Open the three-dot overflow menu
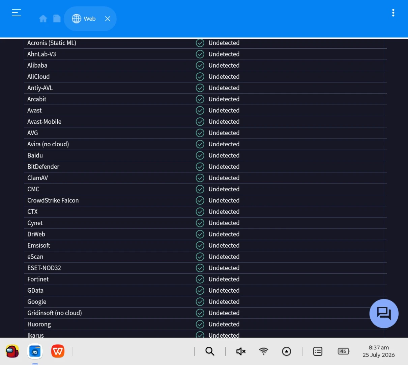 393,13
